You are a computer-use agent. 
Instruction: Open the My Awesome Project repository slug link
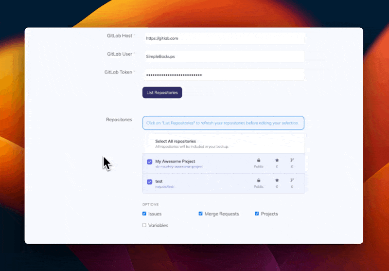tap(179, 166)
